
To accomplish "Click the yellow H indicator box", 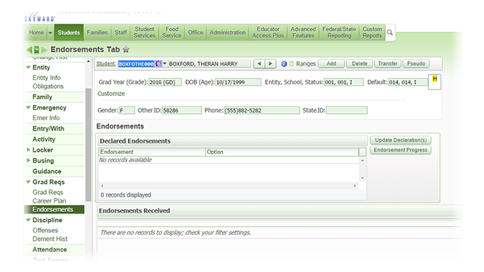I will pos(435,81).
